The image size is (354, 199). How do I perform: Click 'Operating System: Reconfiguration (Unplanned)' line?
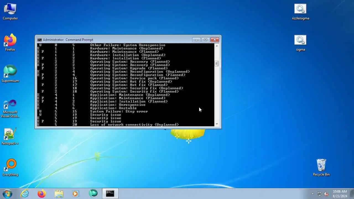pos(140,72)
